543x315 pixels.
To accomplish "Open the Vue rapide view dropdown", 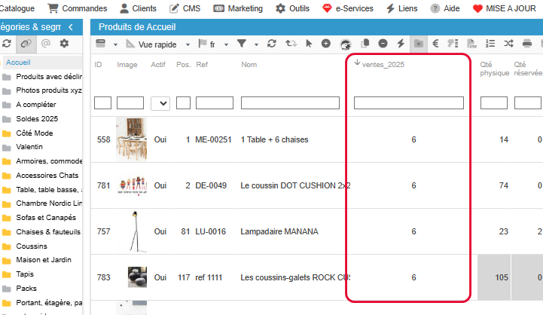I will 157,44.
